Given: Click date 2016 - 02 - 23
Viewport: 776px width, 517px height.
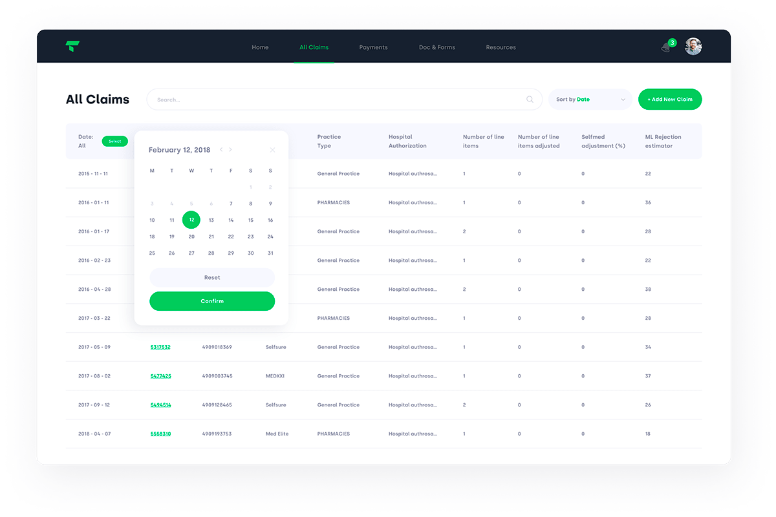Looking at the screenshot, I should pyautogui.click(x=94, y=260).
